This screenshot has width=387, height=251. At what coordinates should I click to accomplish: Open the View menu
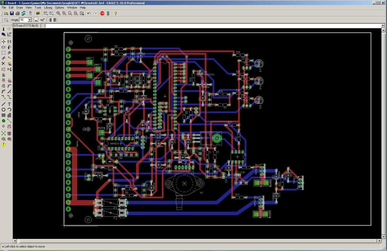[x=29, y=8]
